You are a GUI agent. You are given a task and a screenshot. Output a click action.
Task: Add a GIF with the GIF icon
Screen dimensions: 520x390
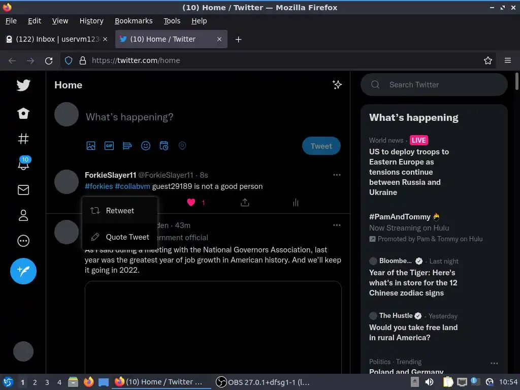coord(109,146)
